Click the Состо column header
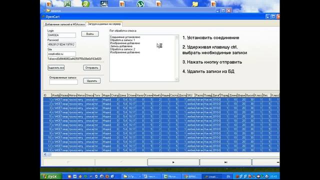The image size is (320, 180). tap(173, 95)
